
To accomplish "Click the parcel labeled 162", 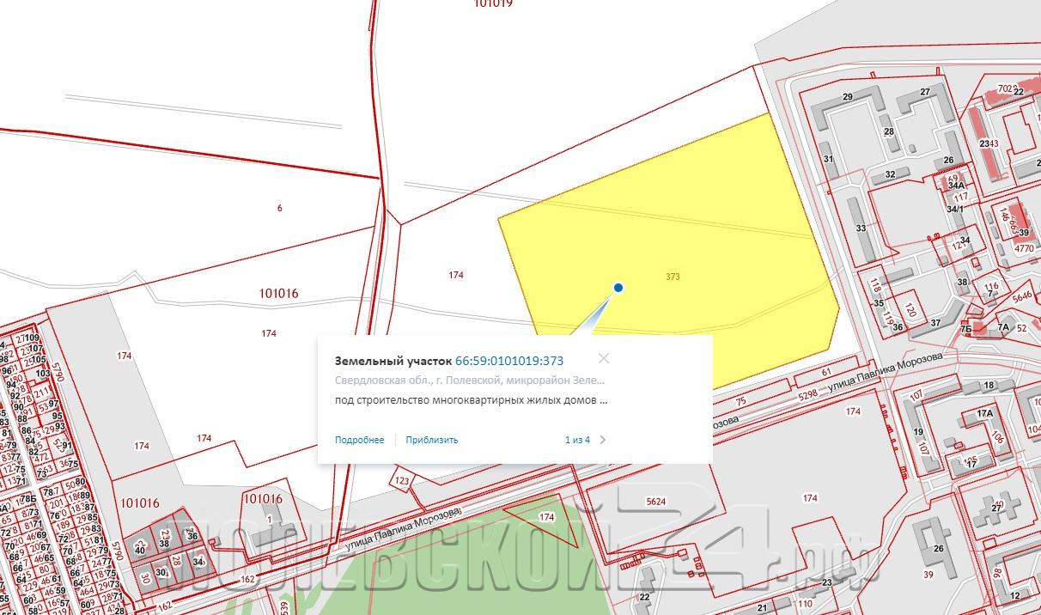I will pos(248,580).
